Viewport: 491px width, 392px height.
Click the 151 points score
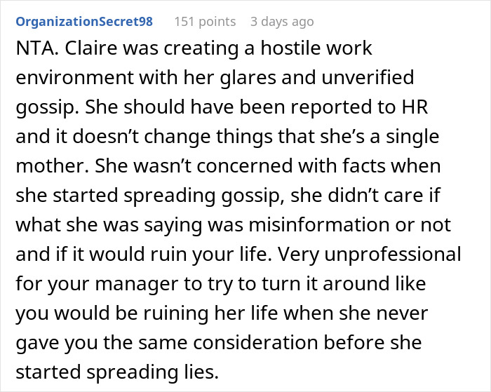(205, 22)
